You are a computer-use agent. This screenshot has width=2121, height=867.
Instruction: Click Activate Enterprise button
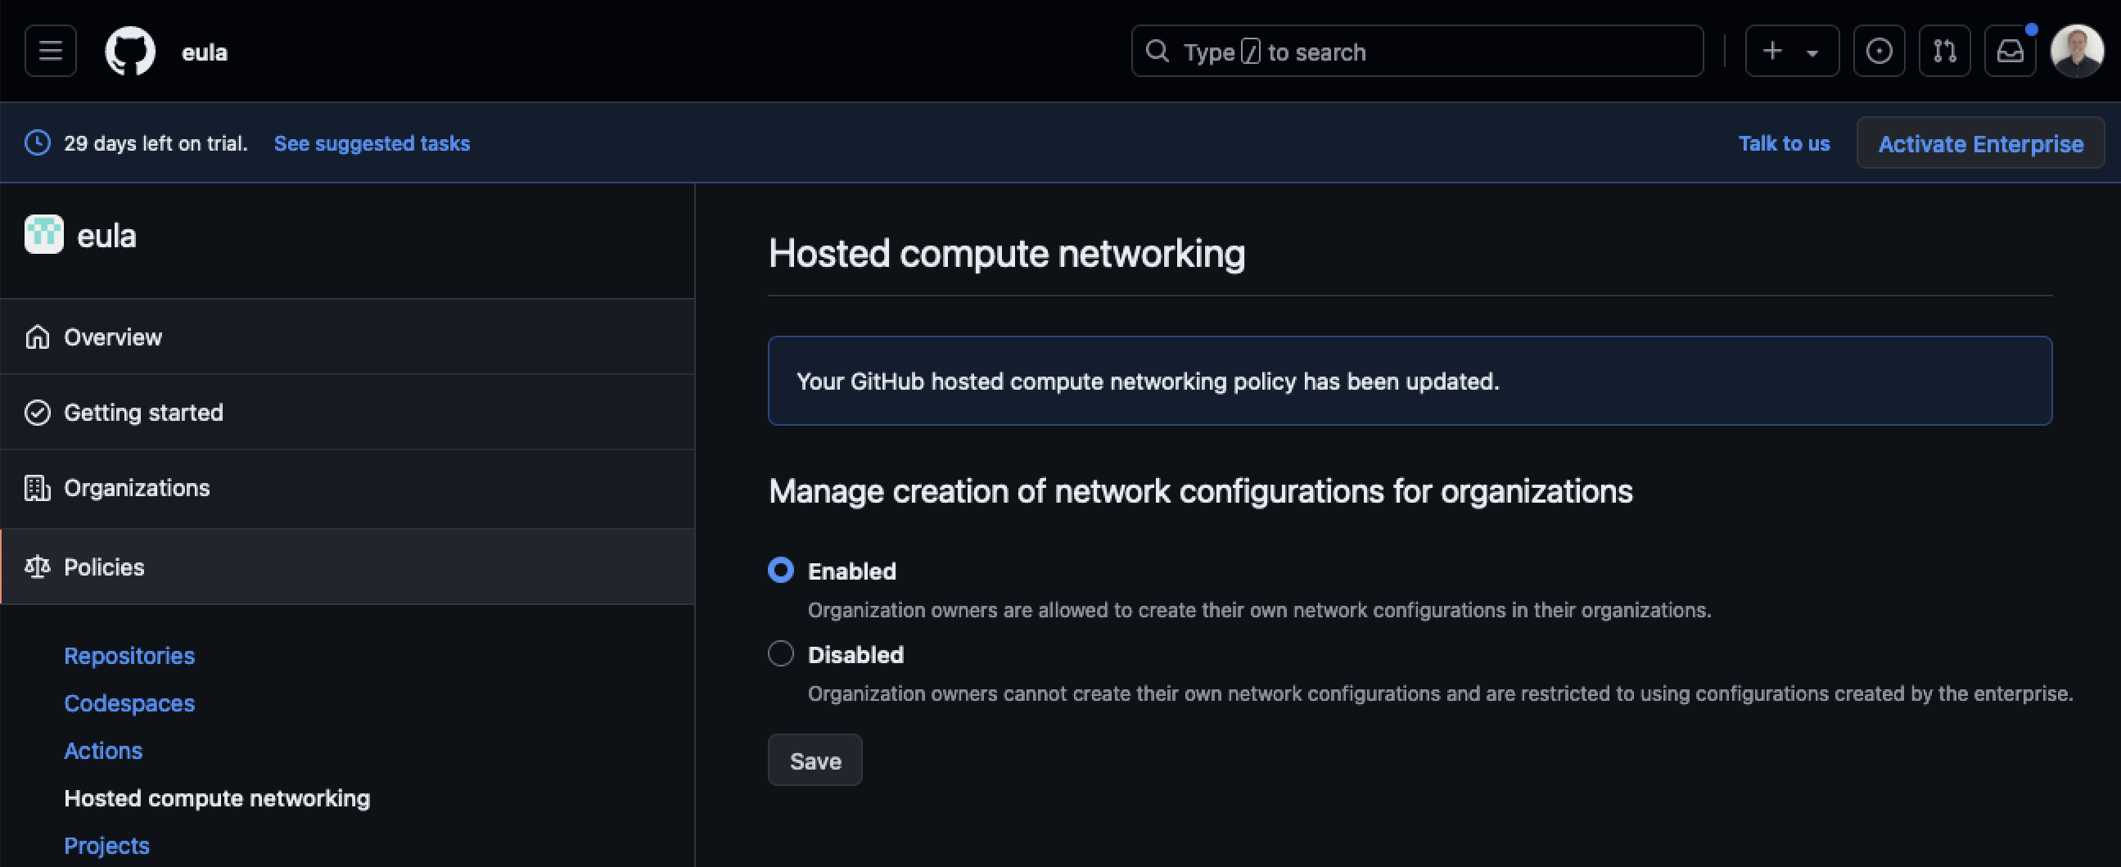coord(1980,143)
